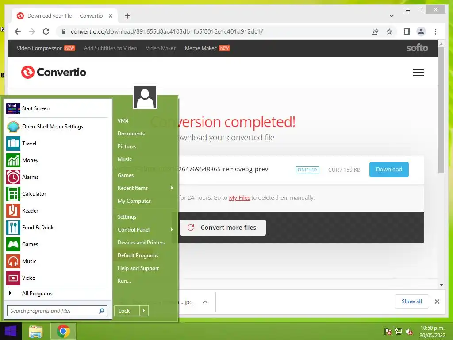453x340 pixels.
Task: Click the Convertio logo
Action: pyautogui.click(x=54, y=72)
